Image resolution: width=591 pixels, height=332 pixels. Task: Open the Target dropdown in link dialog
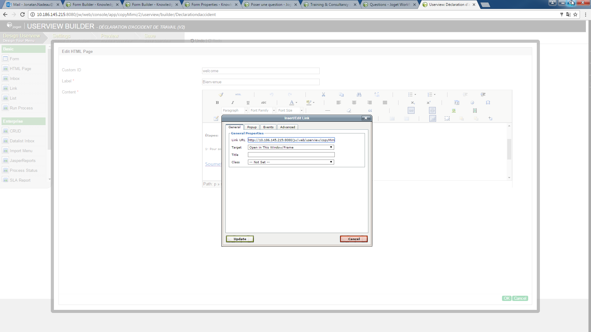[x=291, y=148]
